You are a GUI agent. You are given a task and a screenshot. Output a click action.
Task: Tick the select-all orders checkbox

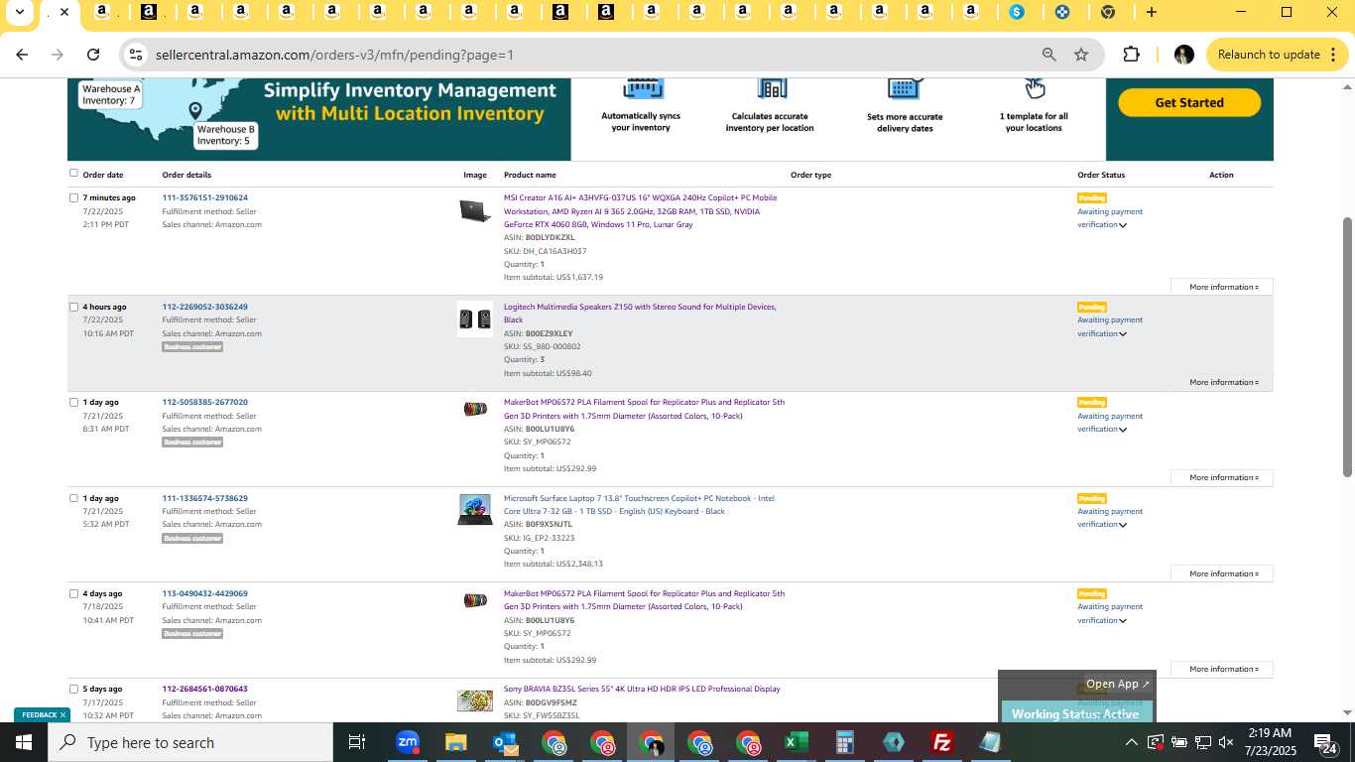pos(73,173)
